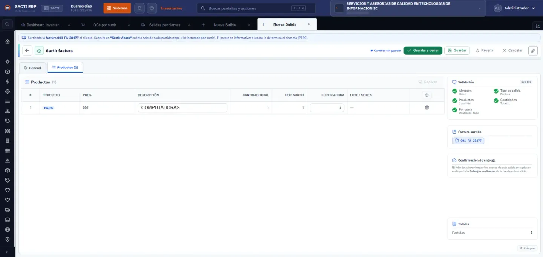Open the table column settings gear
The image size is (543, 257).
click(427, 95)
